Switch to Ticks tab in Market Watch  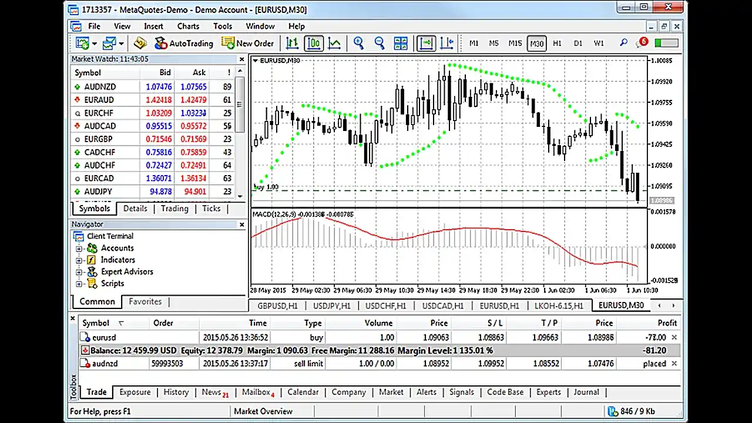tap(211, 209)
